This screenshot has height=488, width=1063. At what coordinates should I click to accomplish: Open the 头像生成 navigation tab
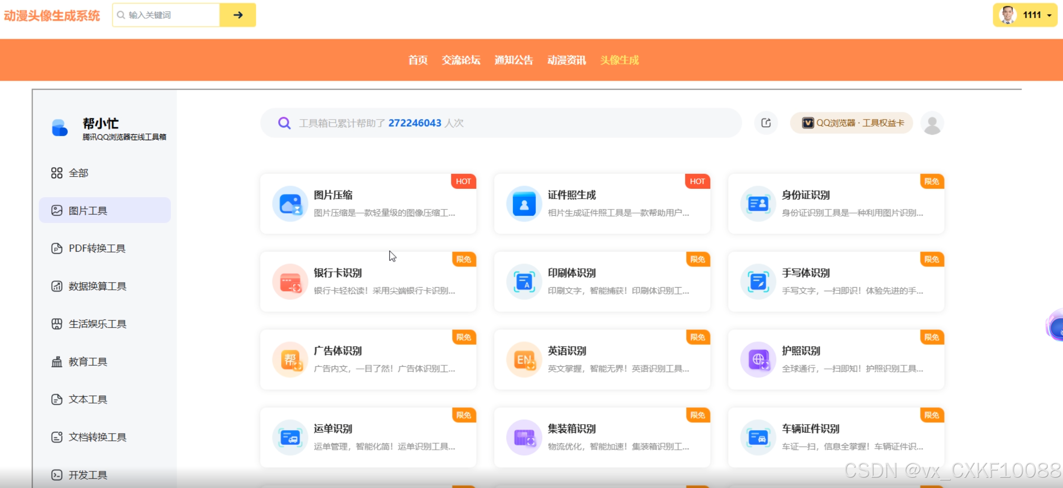coord(619,60)
